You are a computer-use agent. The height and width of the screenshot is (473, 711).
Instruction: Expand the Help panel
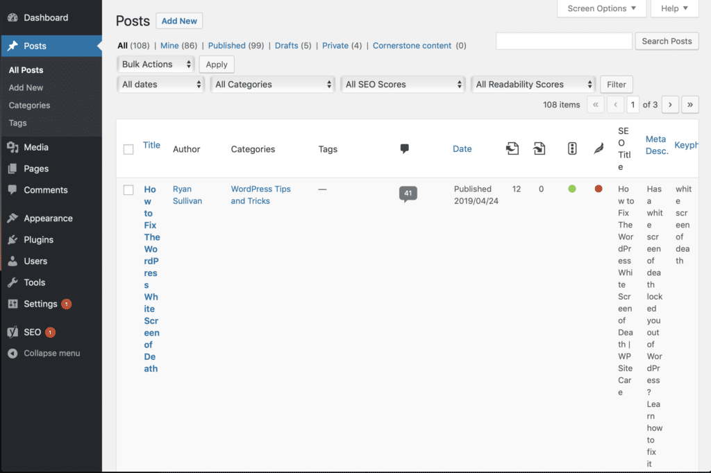coord(675,8)
